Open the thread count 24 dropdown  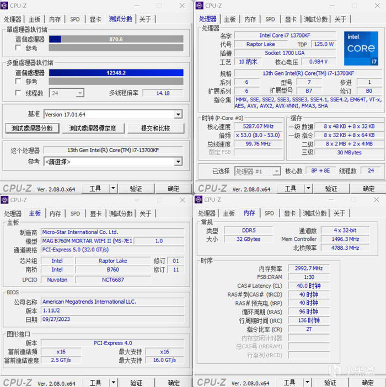[80, 93]
